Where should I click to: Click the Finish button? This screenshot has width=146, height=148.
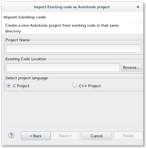tap(128, 136)
